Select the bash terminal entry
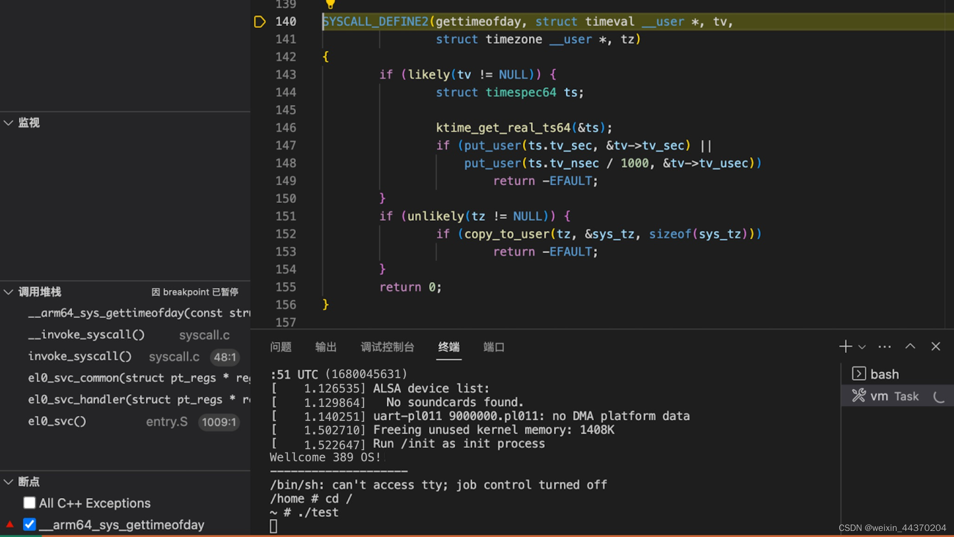Viewport: 954px width, 537px height. pos(897,374)
